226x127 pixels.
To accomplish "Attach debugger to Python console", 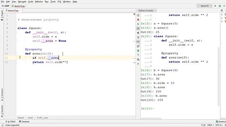I will tap(138, 50).
